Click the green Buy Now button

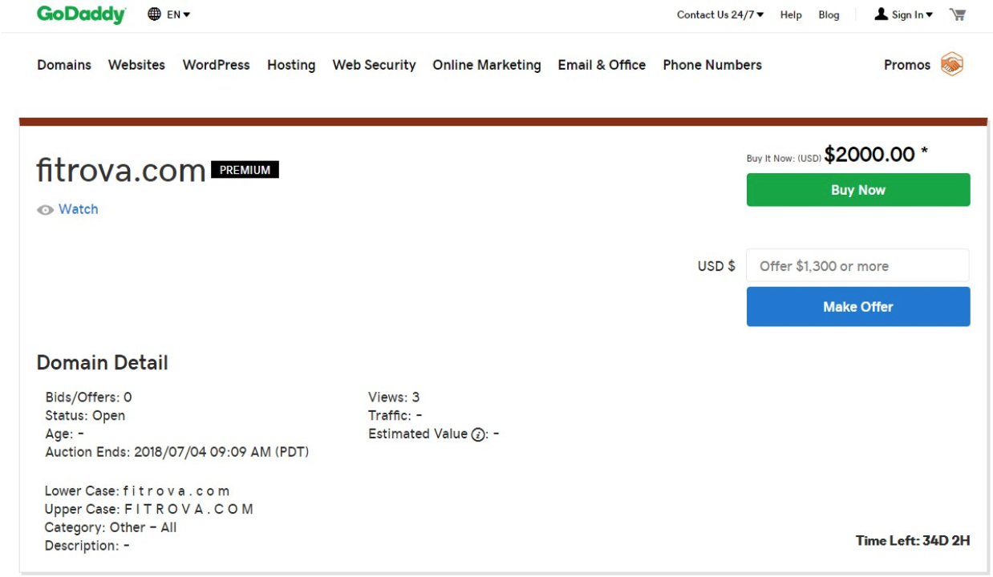tap(858, 190)
